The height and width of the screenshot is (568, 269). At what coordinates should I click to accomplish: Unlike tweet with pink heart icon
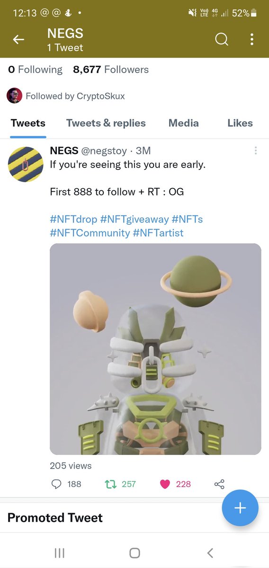165,484
